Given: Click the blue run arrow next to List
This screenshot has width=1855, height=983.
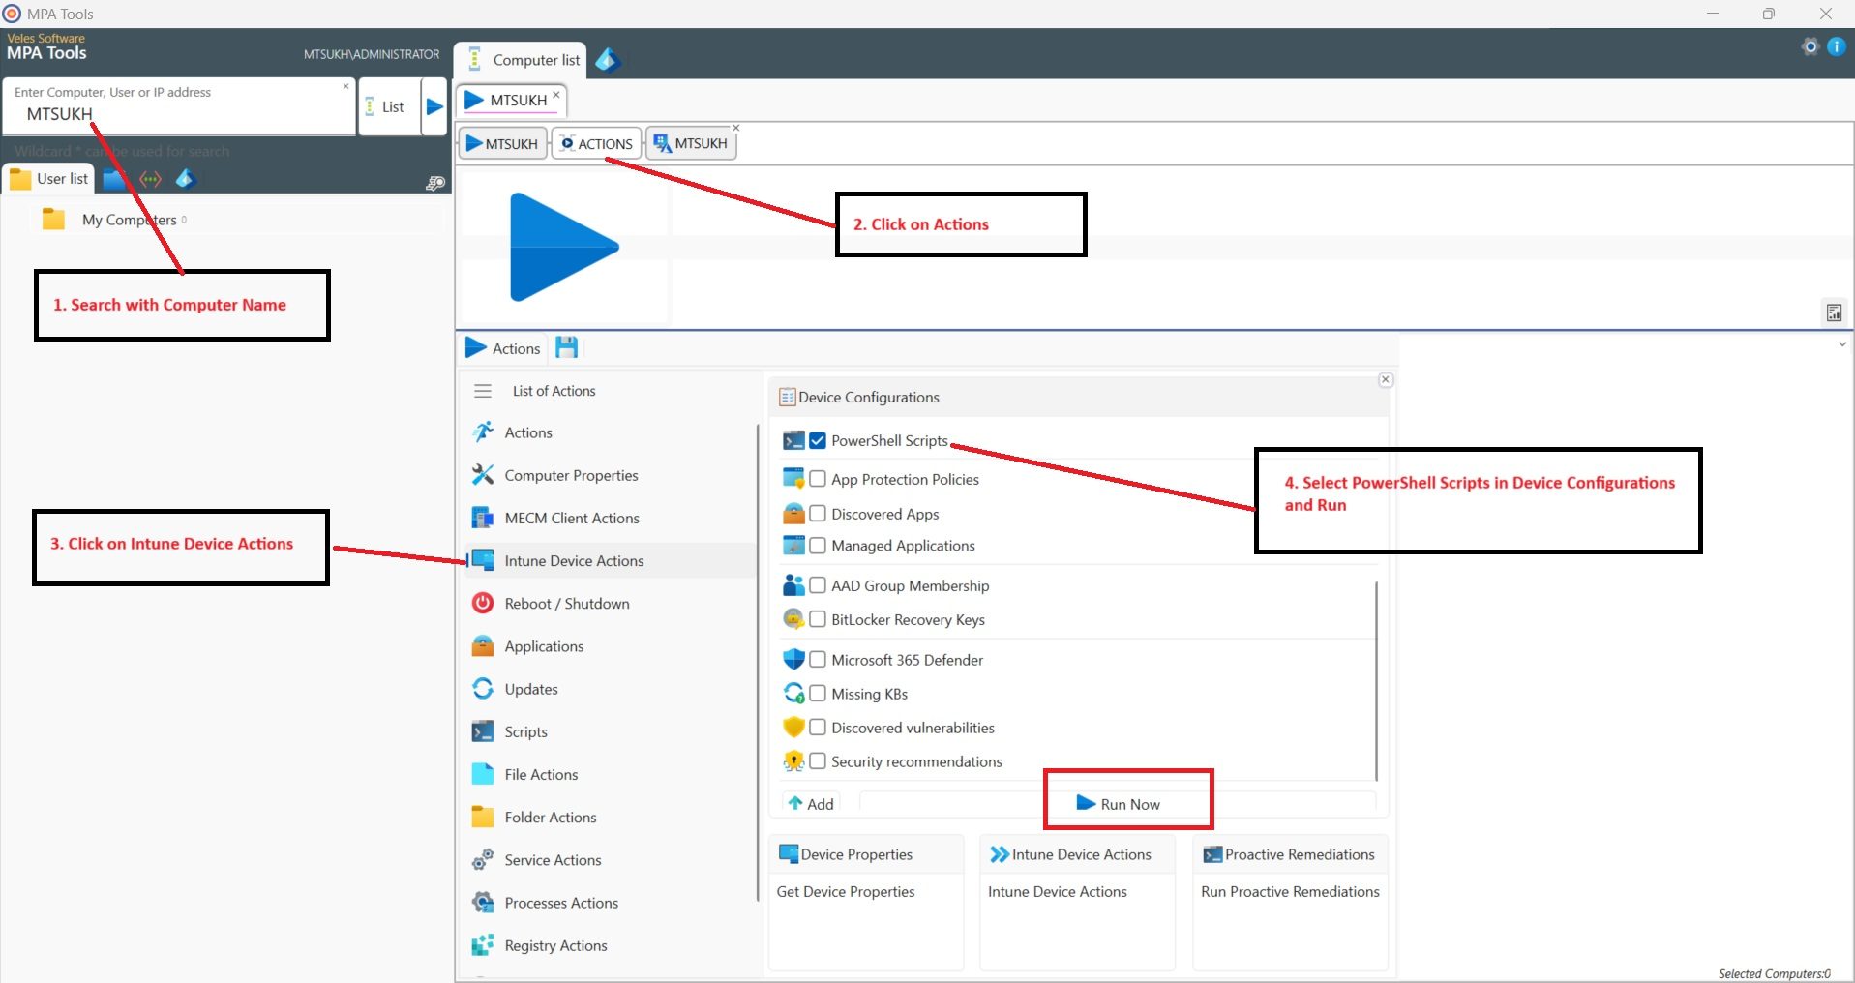Looking at the screenshot, I should click(x=434, y=106).
